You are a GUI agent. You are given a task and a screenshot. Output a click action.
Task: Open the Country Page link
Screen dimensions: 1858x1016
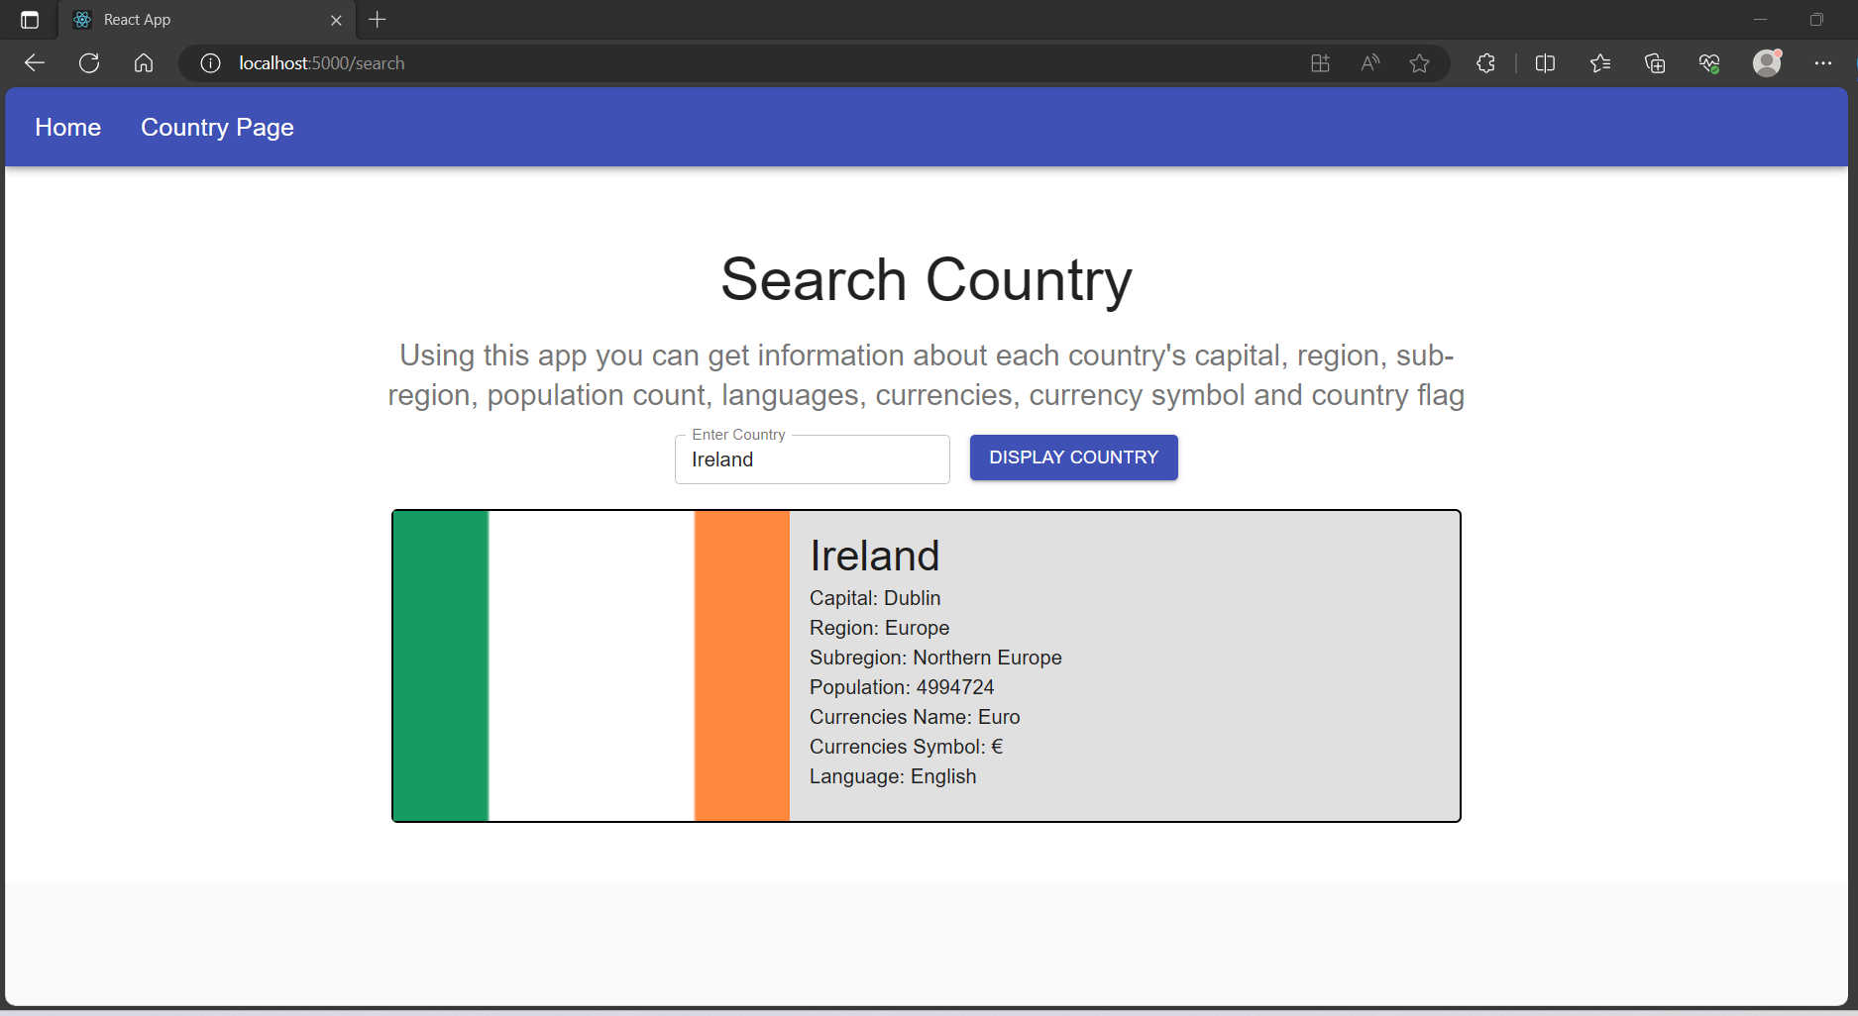point(217,127)
